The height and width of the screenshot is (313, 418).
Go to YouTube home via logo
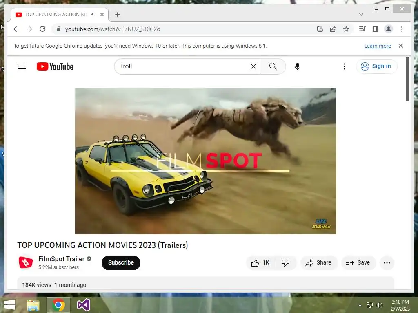(x=55, y=66)
